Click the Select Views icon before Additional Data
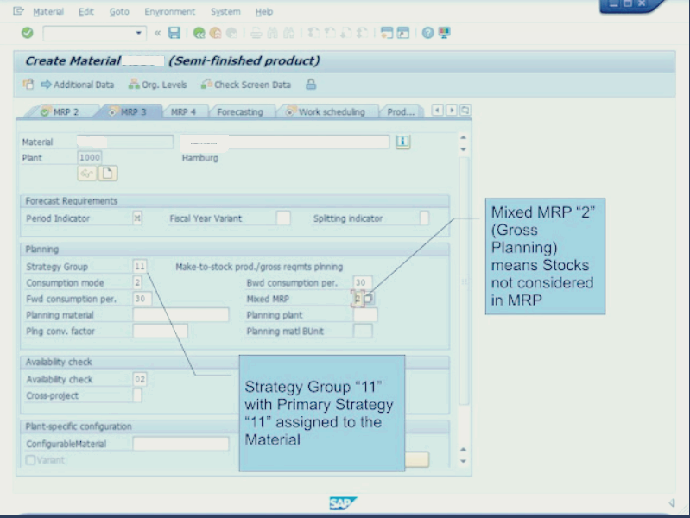Viewport: 690px width, 518px height. (x=28, y=84)
